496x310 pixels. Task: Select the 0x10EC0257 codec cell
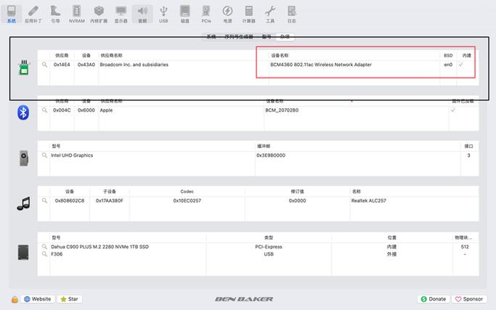187,200
